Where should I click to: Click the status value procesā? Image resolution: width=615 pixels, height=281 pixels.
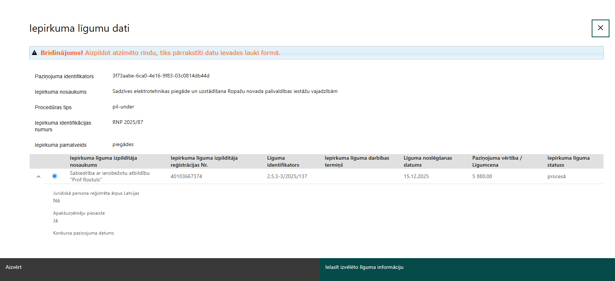tap(557, 177)
